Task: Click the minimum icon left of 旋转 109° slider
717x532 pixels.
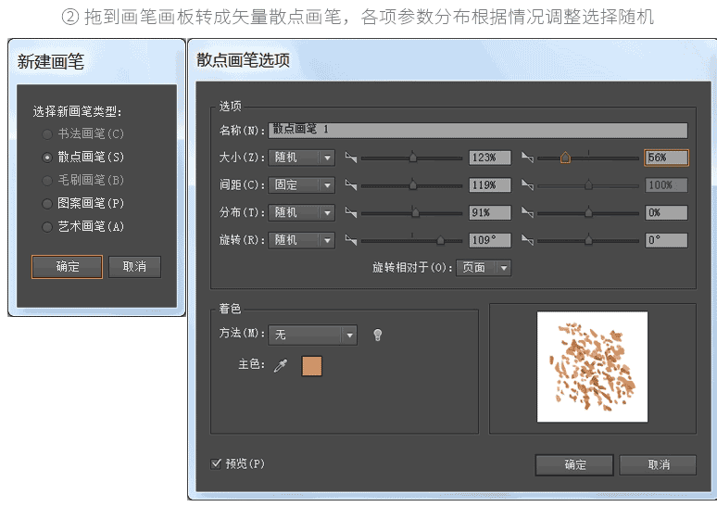Action: tap(351, 240)
